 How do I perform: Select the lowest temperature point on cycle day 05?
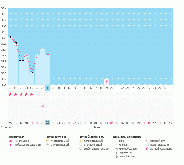pos(32,73)
